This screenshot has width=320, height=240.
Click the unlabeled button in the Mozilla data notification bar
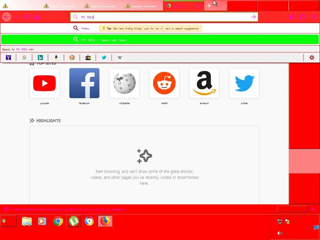(292, 209)
